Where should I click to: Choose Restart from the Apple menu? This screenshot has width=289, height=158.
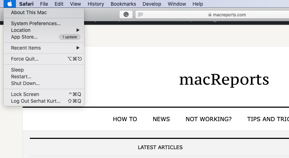[x=44, y=77]
